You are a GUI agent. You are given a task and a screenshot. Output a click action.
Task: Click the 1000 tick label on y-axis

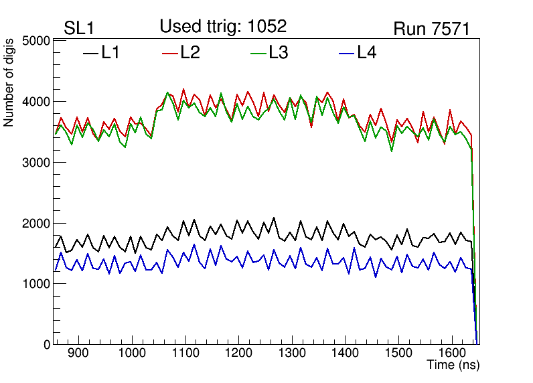(x=37, y=284)
